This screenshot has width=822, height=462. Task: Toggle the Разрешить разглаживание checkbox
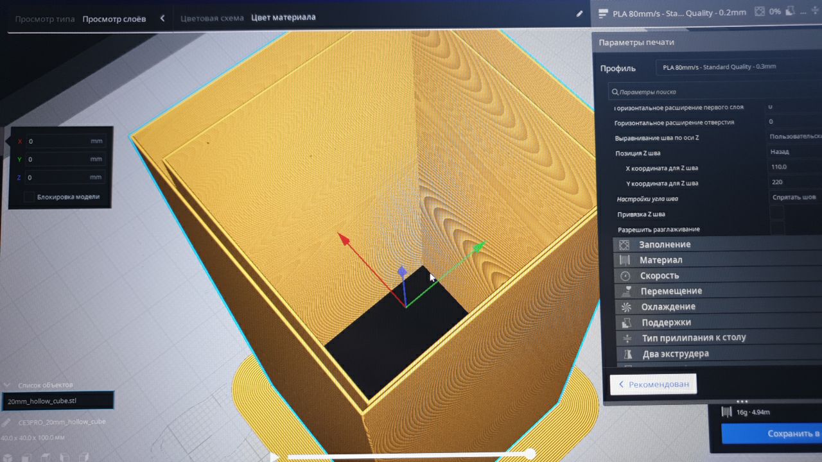(x=777, y=228)
